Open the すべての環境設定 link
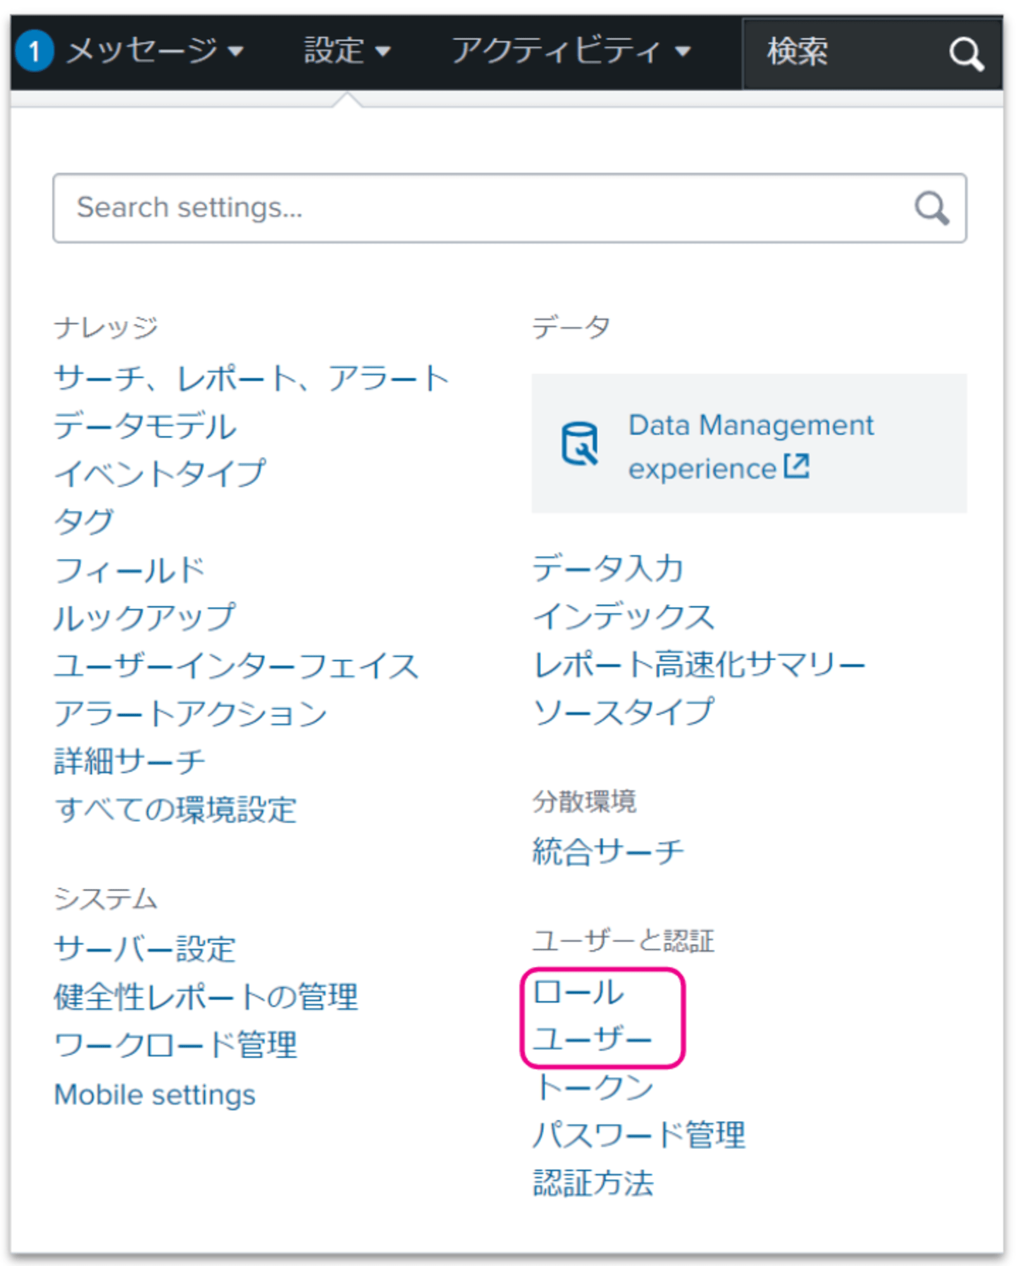1016x1266 pixels. pyautogui.click(x=175, y=810)
